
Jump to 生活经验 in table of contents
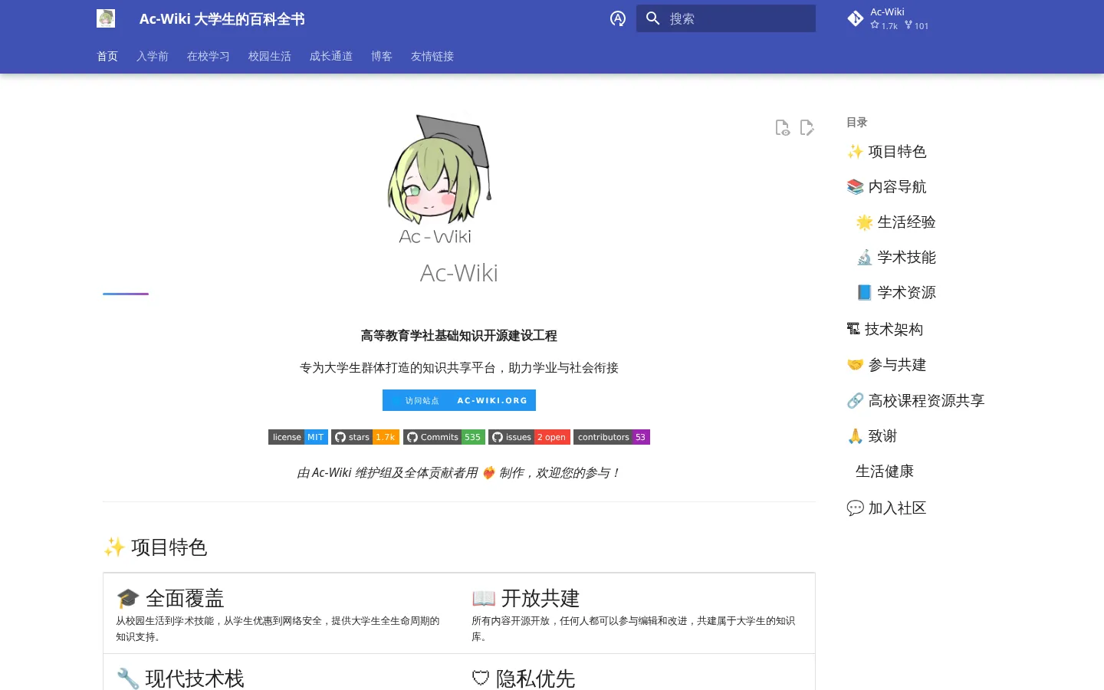click(x=896, y=222)
